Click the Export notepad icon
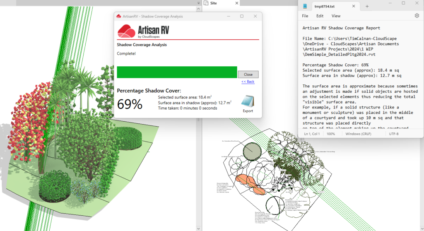The height and width of the screenshot is (231, 424). [248, 101]
